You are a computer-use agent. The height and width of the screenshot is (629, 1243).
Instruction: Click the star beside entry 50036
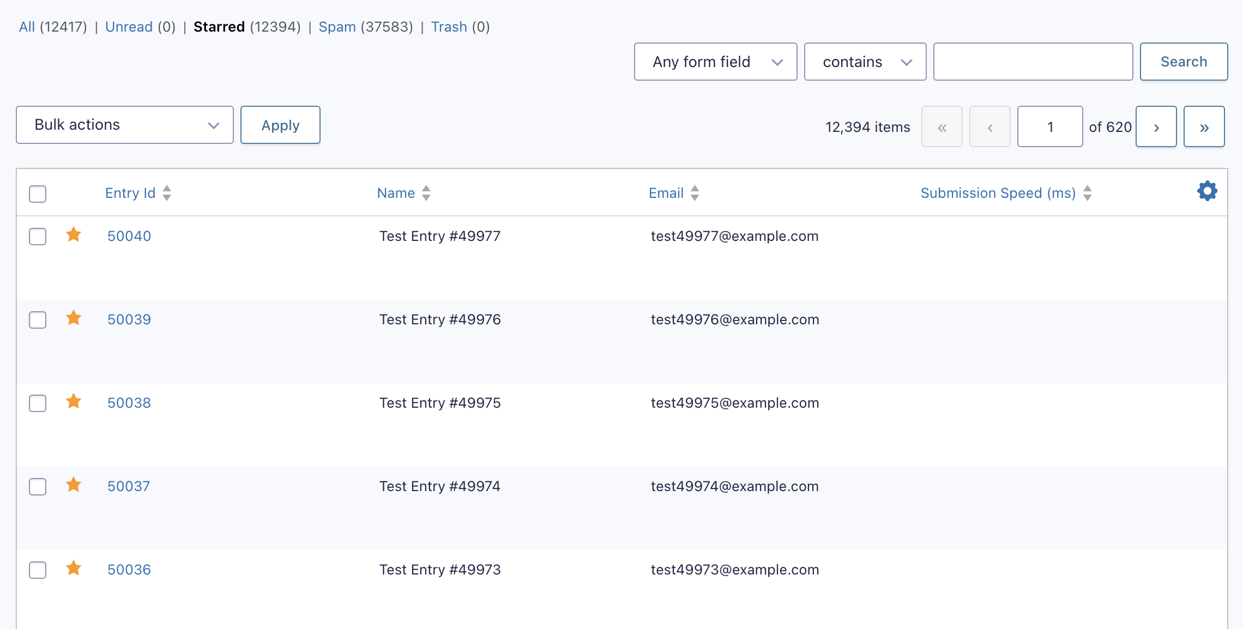(74, 568)
